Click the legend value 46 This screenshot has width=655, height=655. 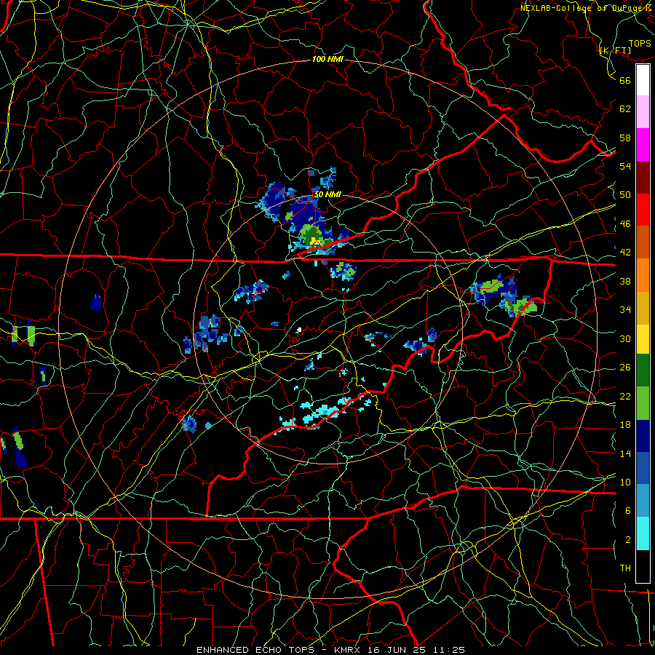pyautogui.click(x=625, y=223)
